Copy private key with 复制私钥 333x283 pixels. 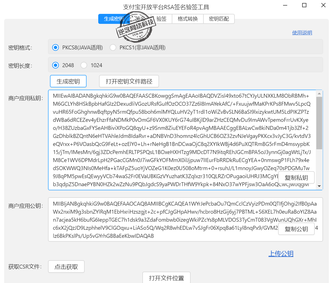[x=296, y=178]
